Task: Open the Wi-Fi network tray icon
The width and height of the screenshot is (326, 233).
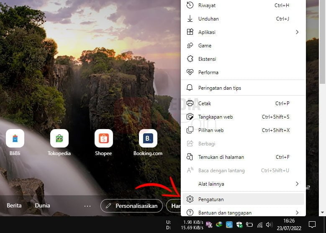Action: coord(260,225)
